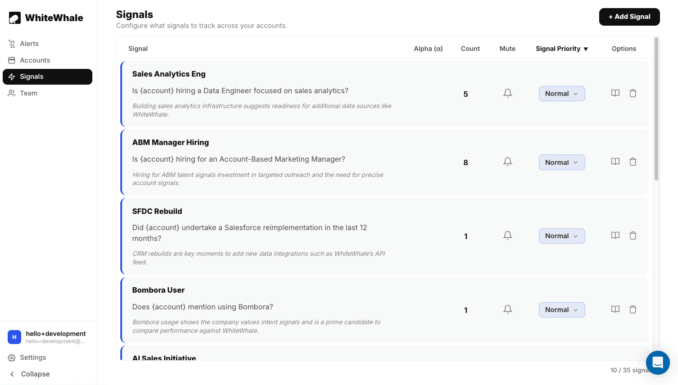678x385 pixels.
Task: Delete the SFDC Rebuild signal
Action: (x=633, y=236)
